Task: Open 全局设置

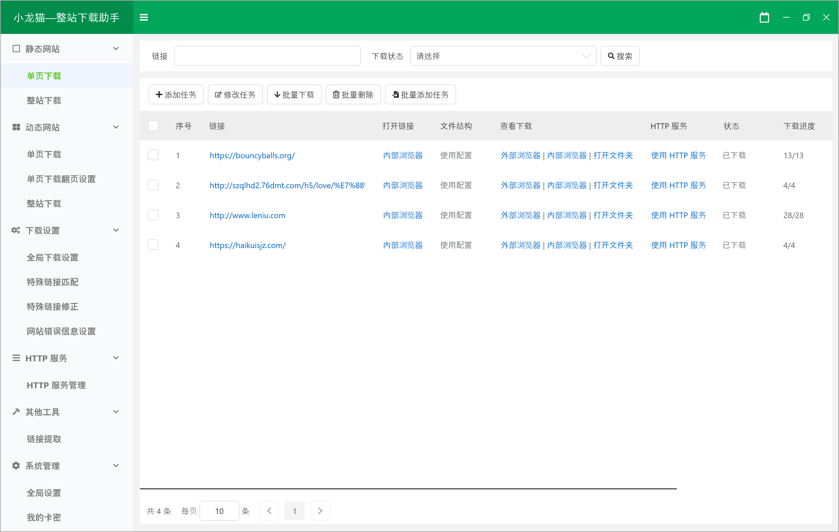Action: tap(44, 493)
